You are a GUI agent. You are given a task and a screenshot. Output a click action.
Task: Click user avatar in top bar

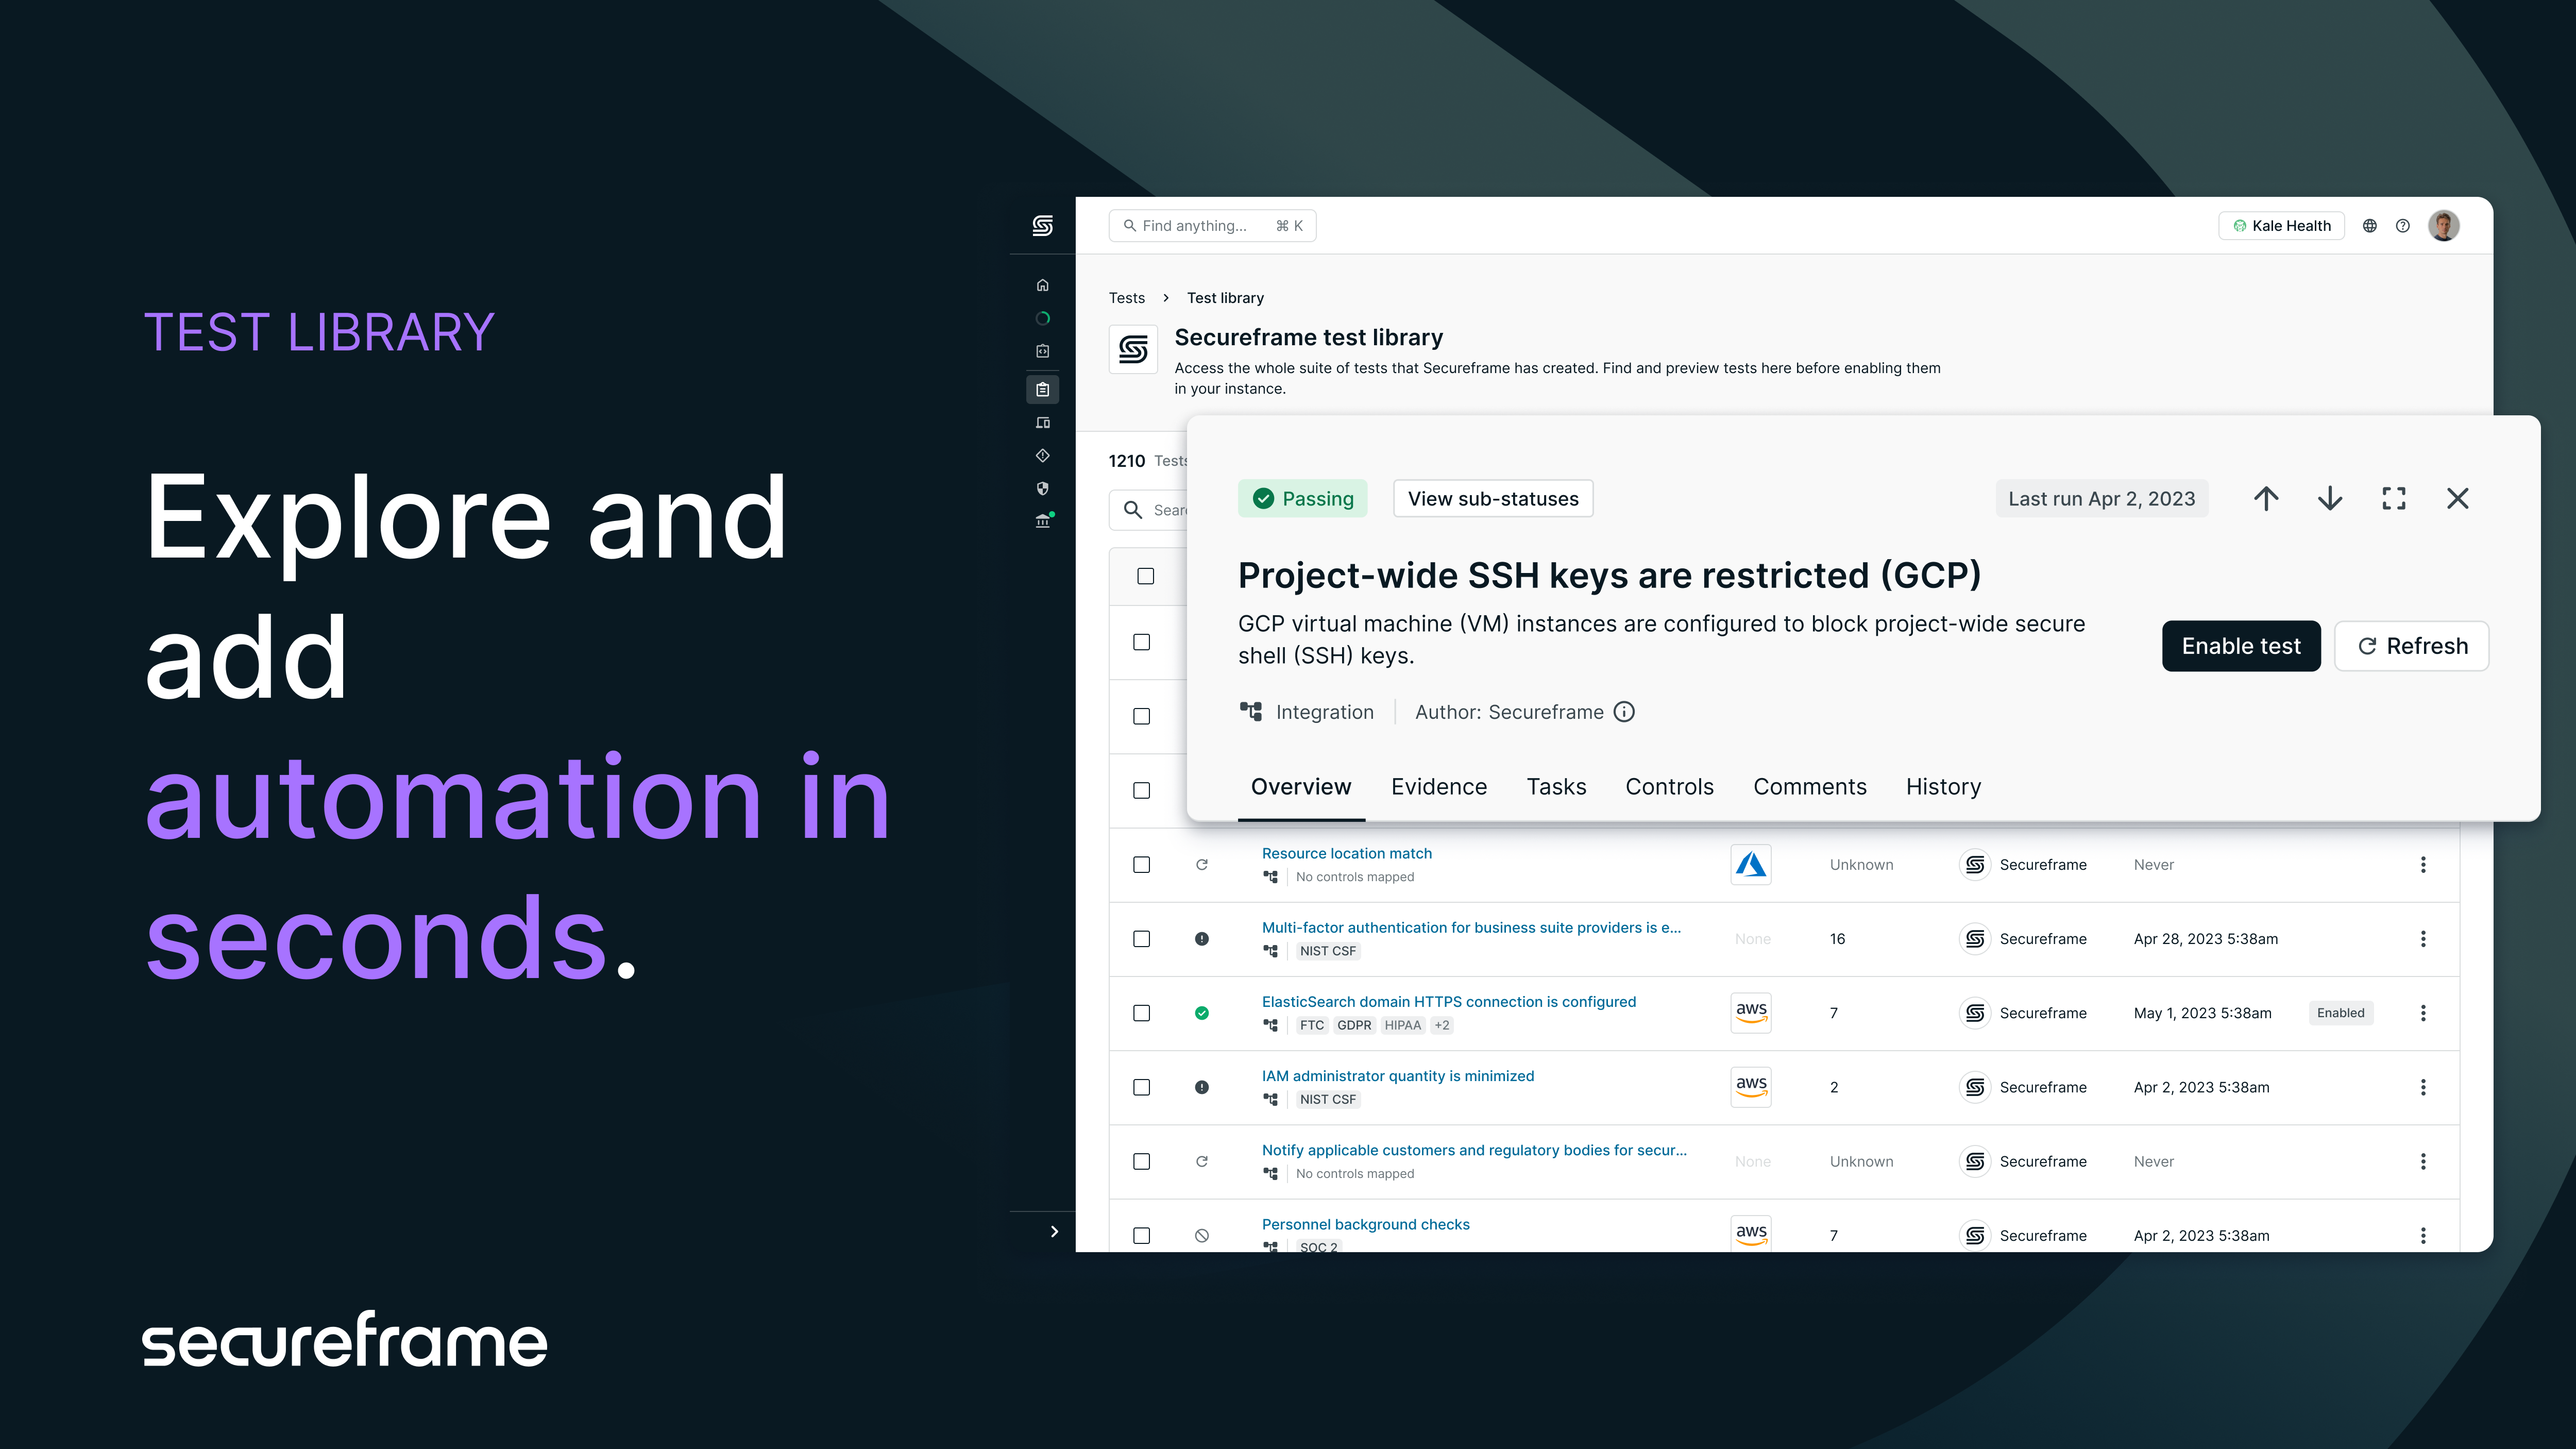tap(2443, 226)
